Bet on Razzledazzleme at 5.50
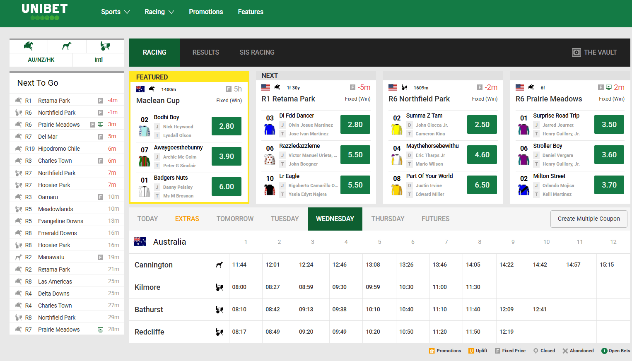This screenshot has width=632, height=361. pyautogui.click(x=355, y=155)
